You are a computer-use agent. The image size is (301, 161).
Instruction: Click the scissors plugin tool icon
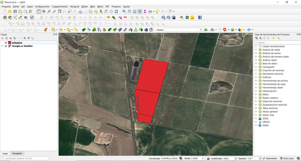click(89, 30)
